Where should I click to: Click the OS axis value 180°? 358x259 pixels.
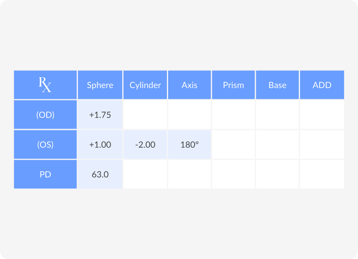click(x=189, y=144)
